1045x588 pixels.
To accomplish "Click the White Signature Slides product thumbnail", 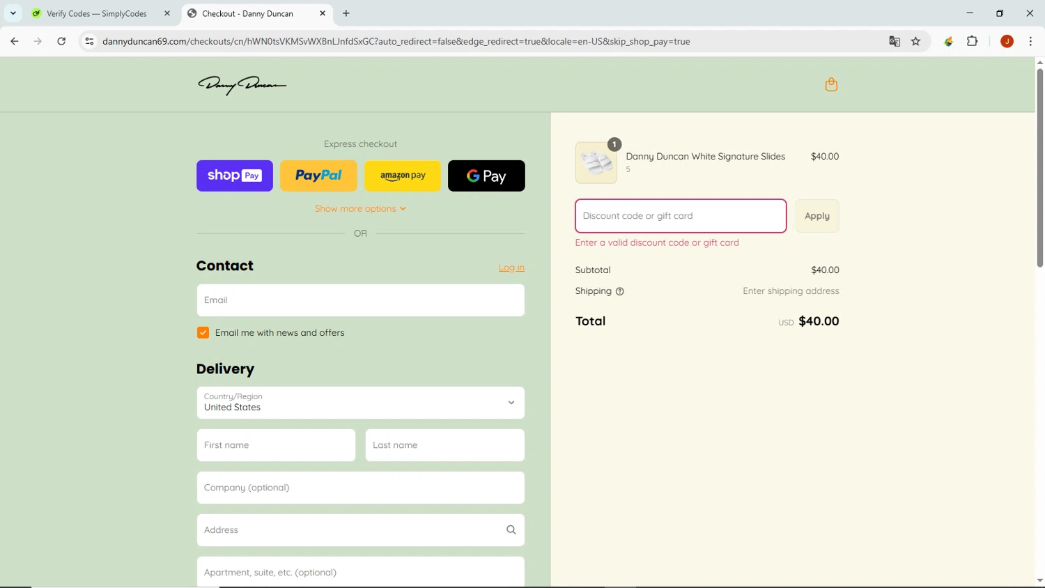I will point(596,163).
